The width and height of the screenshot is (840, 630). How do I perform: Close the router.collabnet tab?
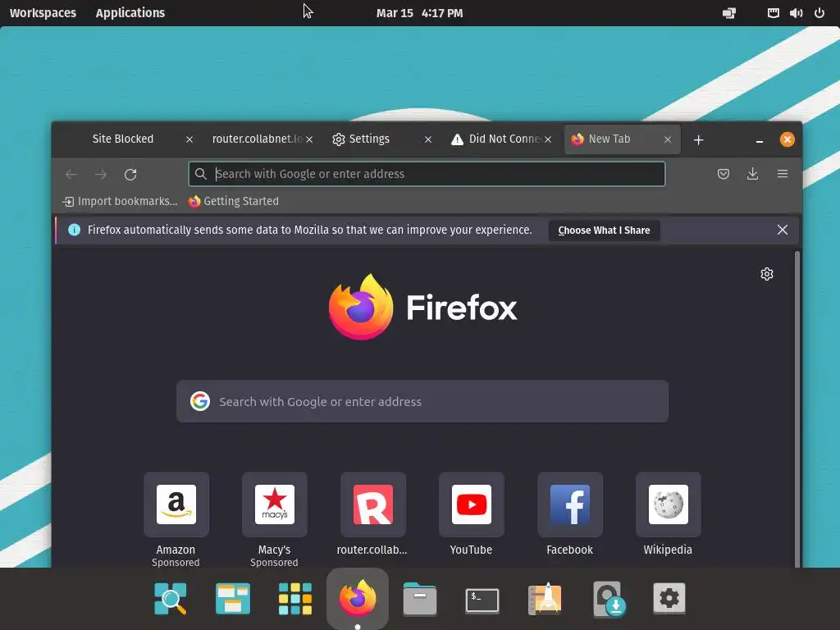(309, 139)
